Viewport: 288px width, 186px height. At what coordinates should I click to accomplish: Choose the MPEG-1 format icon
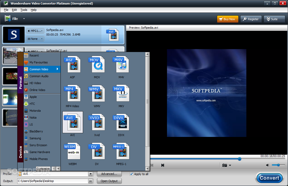click(121, 151)
